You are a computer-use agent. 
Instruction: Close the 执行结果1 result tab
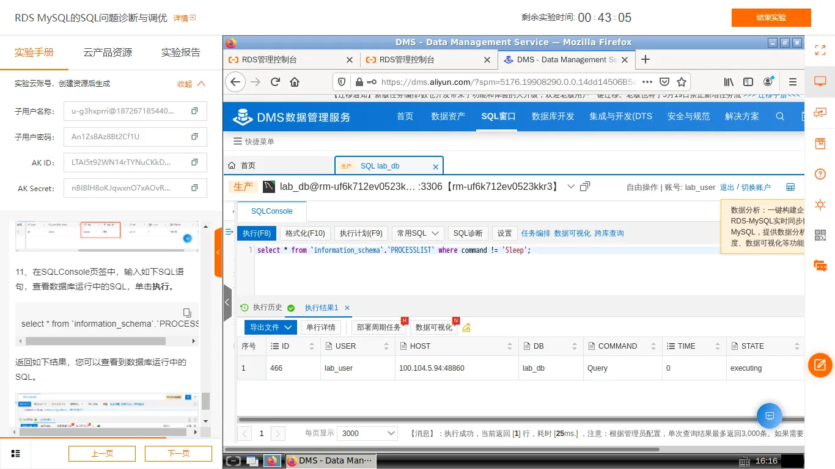(347, 308)
